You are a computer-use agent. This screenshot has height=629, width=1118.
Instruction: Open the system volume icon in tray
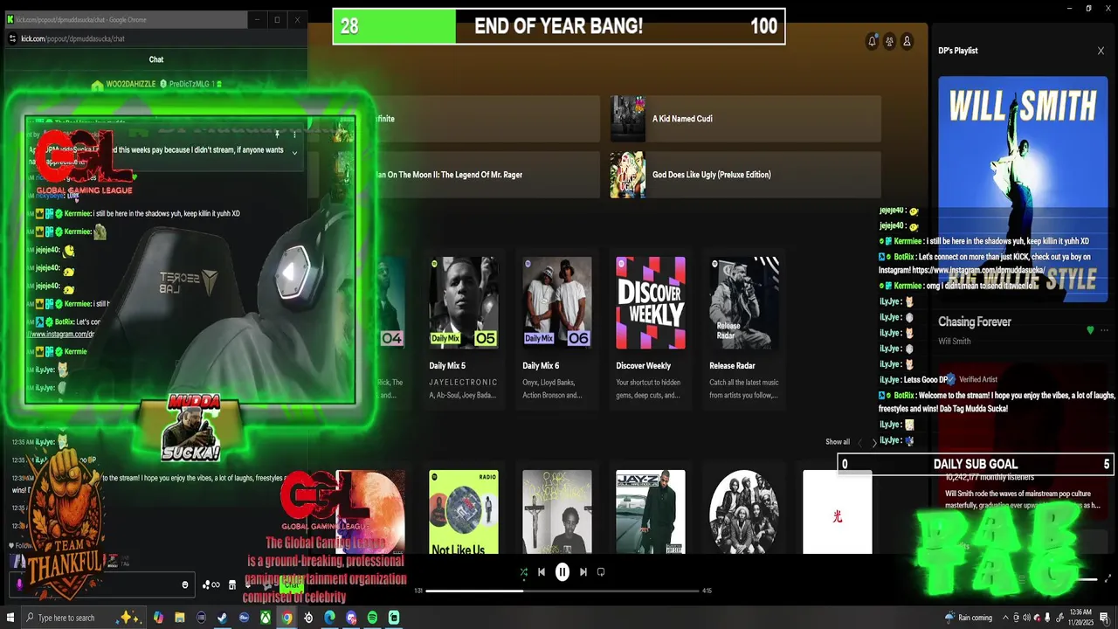(1025, 618)
